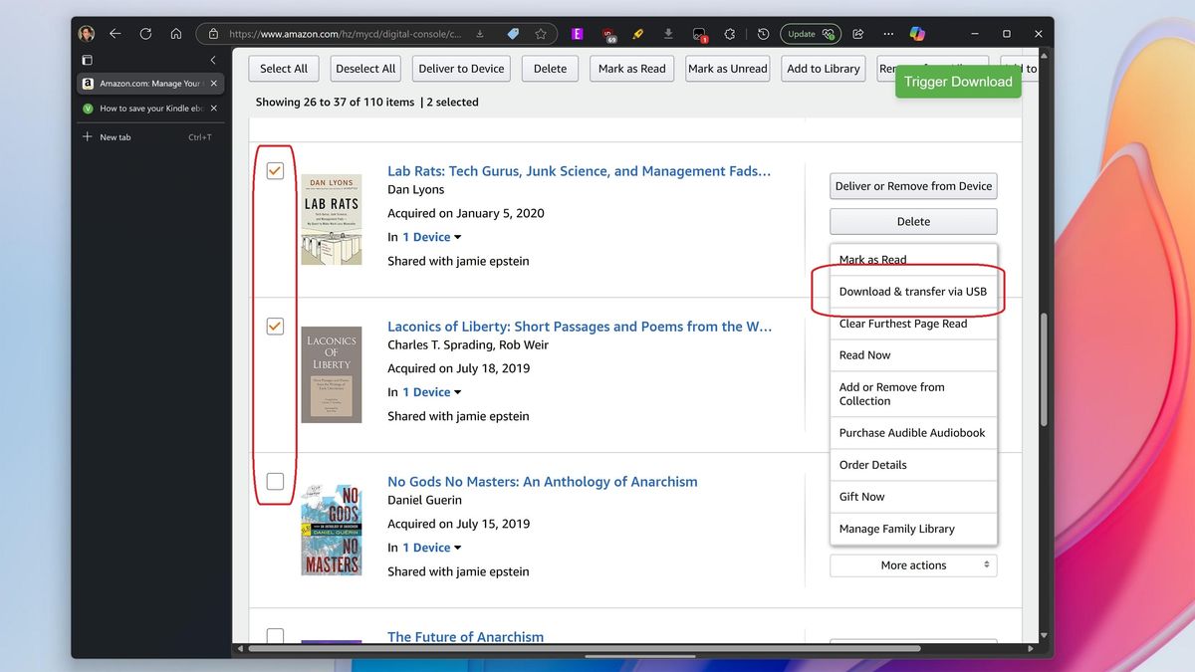Click the Laconics of Liberty book cover
The image size is (1195, 672).
332,374
